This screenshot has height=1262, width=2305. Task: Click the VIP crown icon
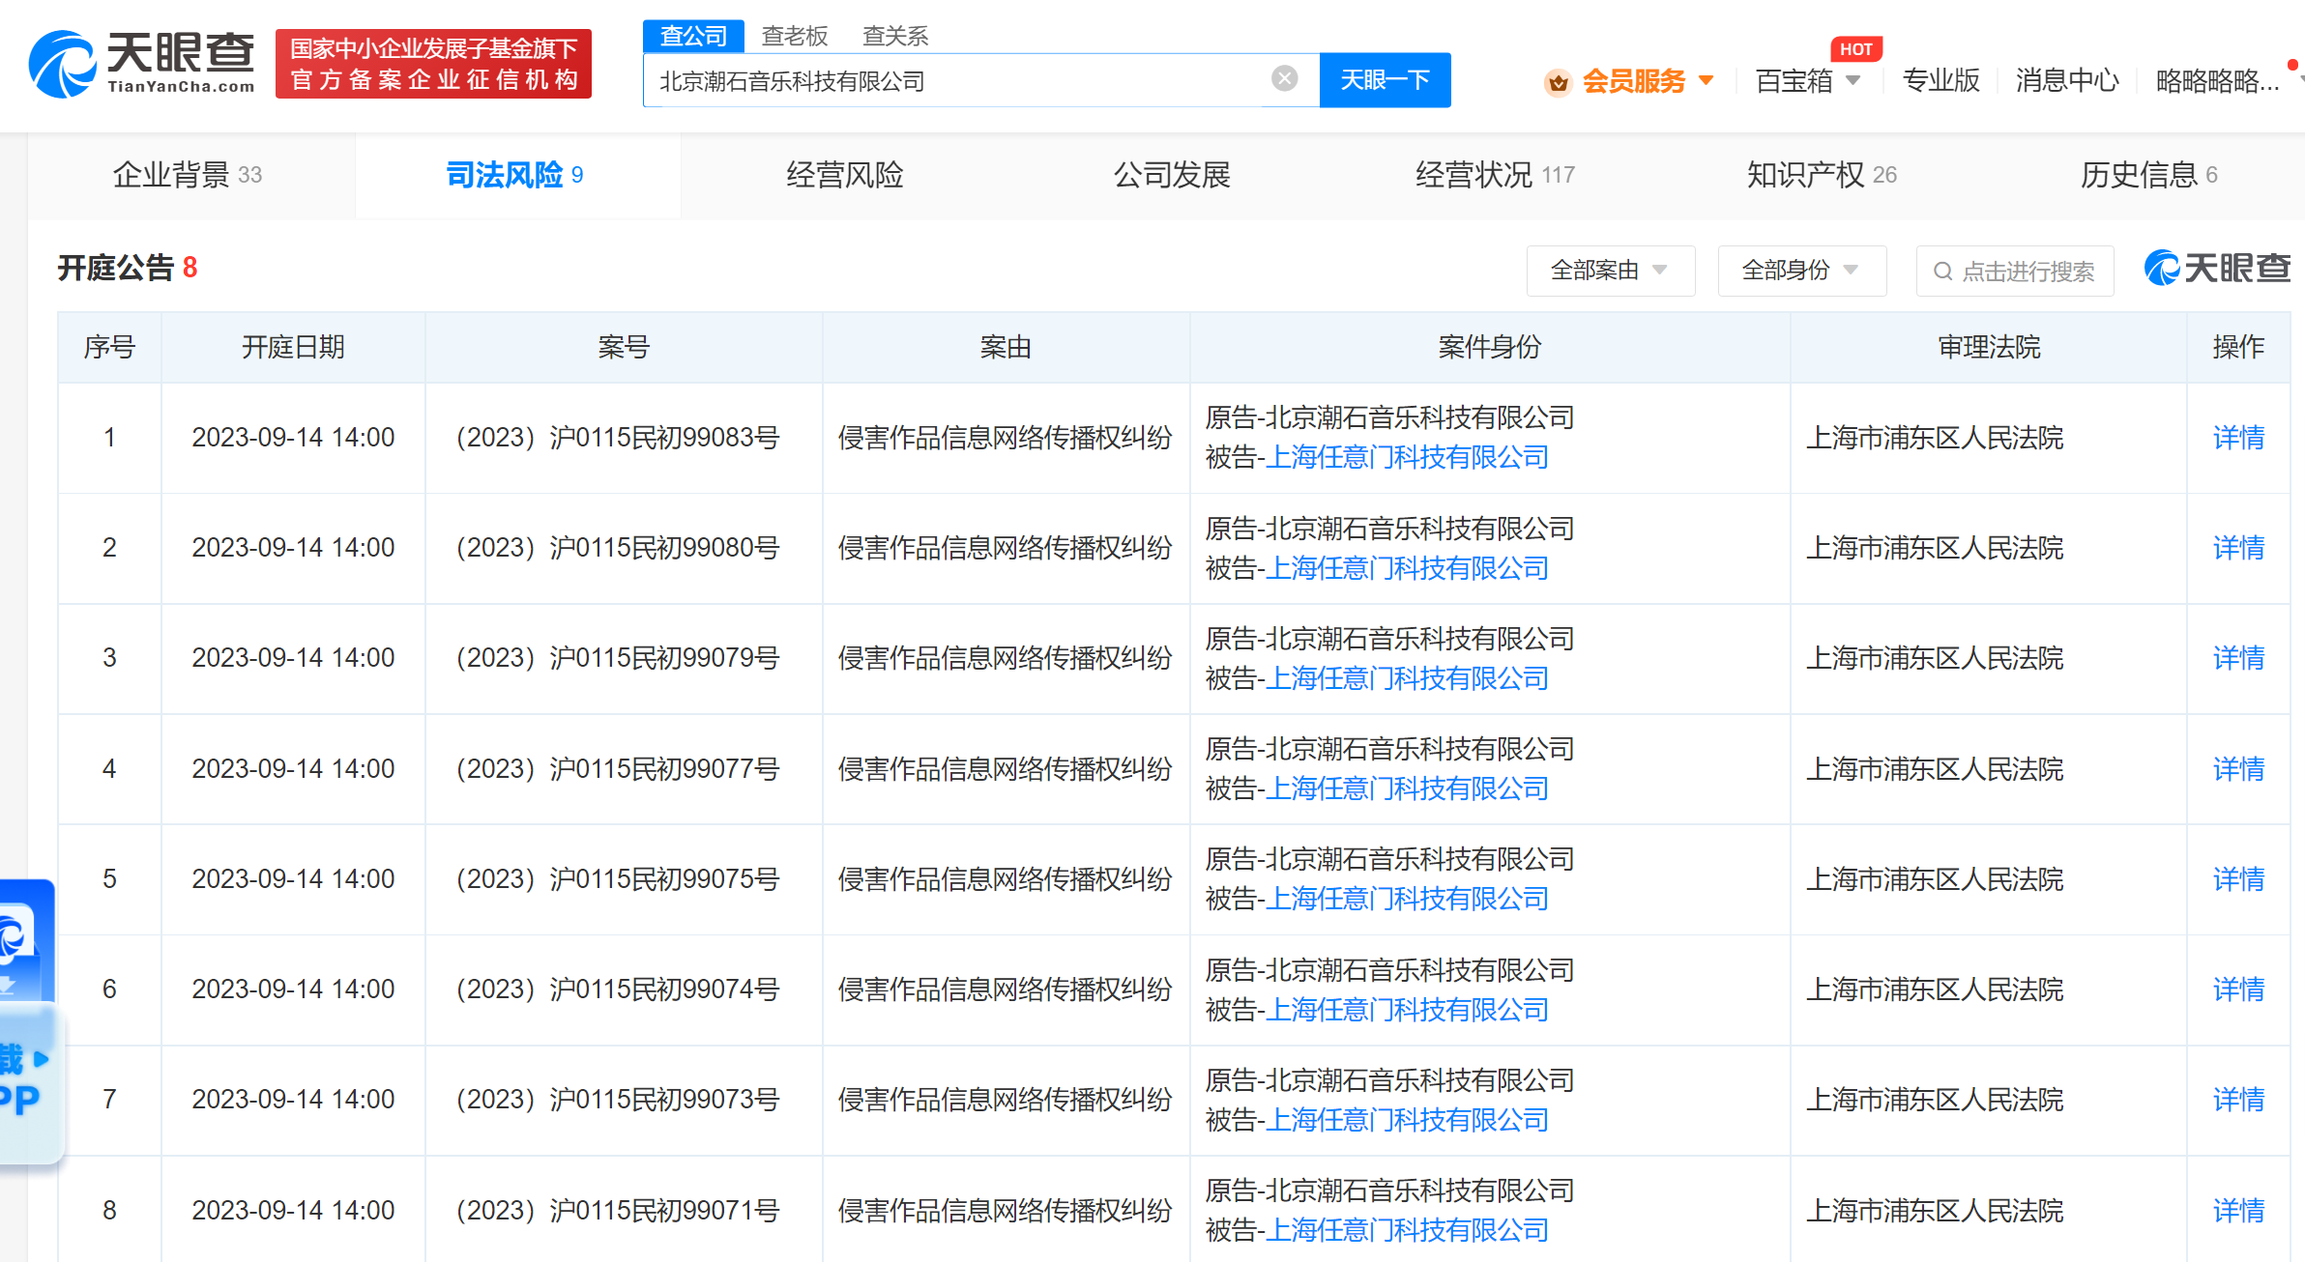[1558, 82]
